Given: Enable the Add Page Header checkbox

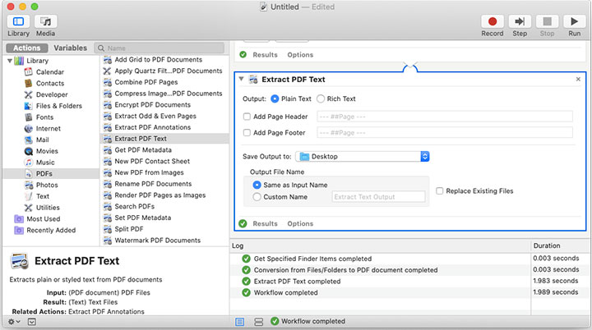Looking at the screenshot, I should click(247, 117).
